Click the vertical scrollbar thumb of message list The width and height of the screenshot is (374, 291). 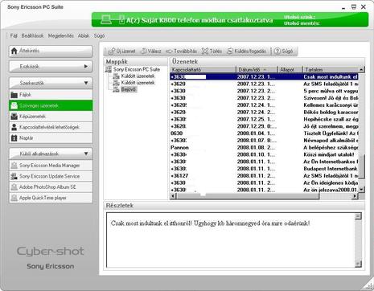coord(361,166)
